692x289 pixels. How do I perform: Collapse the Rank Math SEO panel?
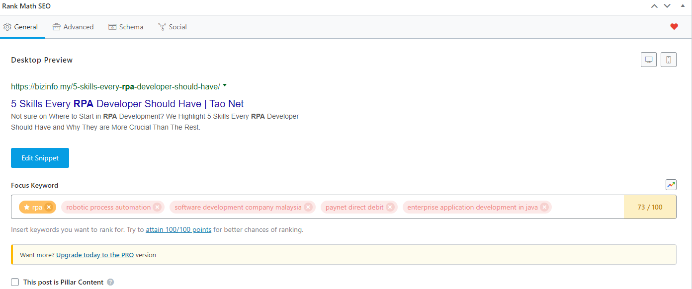[683, 6]
